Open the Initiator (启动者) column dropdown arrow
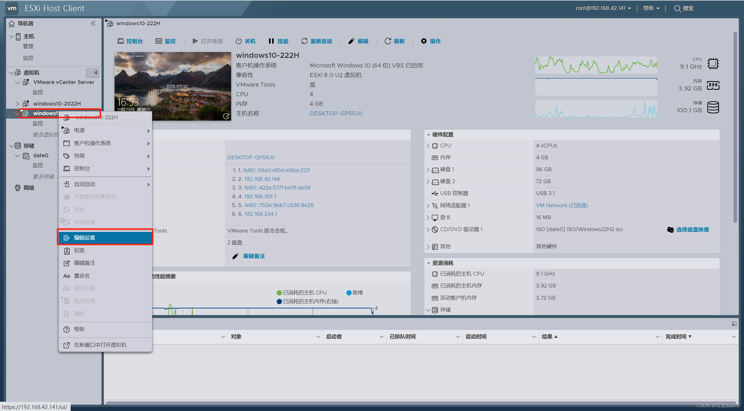Image resolution: width=744 pixels, height=411 pixels. 381,337
